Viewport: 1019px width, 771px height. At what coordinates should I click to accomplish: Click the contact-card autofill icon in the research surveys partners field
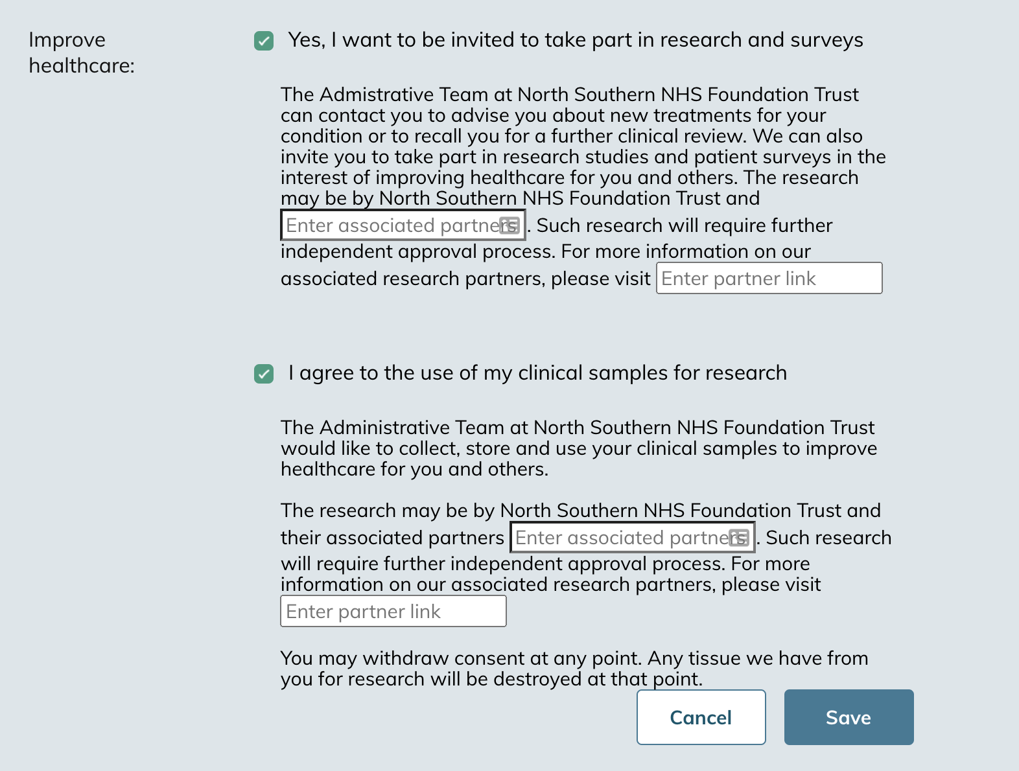[x=509, y=225]
